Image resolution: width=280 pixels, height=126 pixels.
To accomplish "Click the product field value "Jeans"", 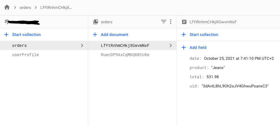I will (218, 68).
